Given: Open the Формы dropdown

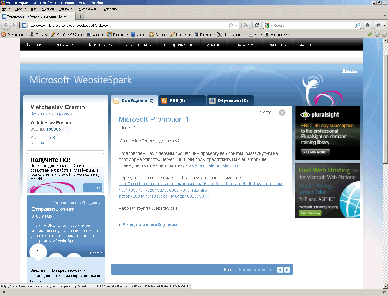Looking at the screenshot, I should pyautogui.click(x=95, y=35).
